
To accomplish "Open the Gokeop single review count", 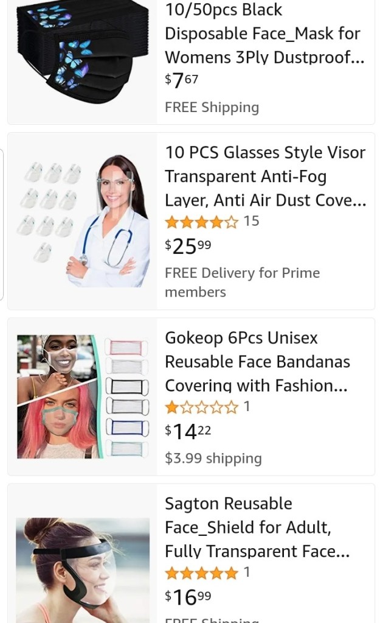I will point(247,406).
